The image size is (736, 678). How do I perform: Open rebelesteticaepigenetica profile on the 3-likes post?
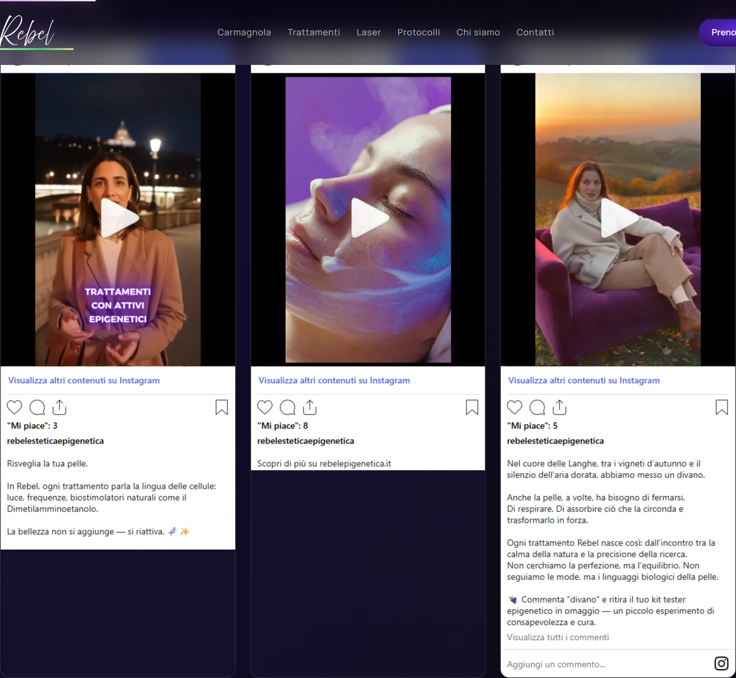[x=55, y=441]
